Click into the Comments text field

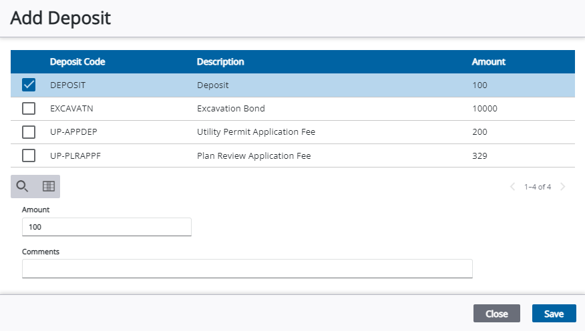click(x=247, y=268)
